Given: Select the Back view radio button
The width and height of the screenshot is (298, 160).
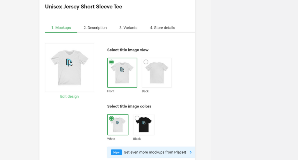Looking at the screenshot, I should pos(146,62).
